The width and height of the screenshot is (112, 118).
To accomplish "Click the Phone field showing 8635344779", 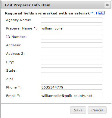I will tap(72, 87).
